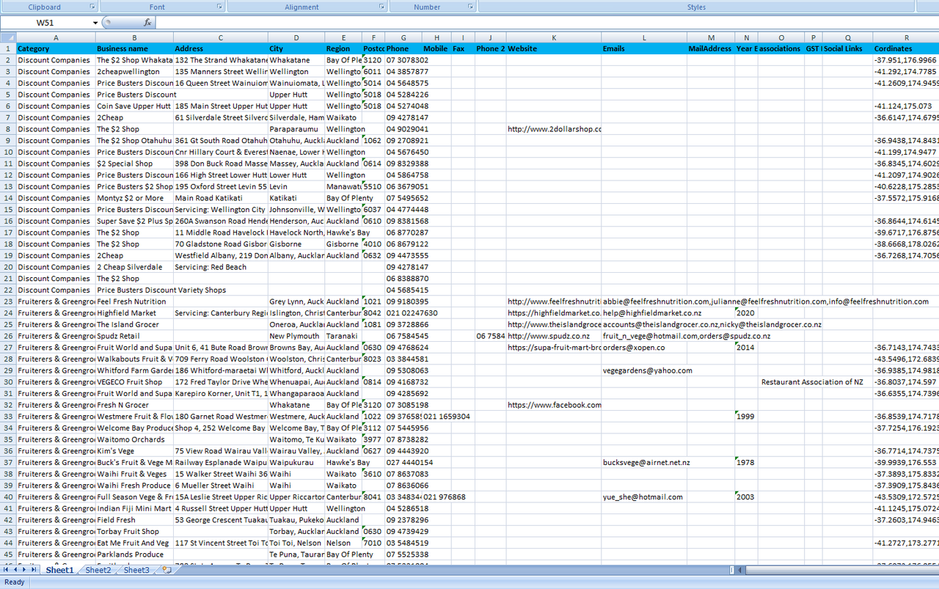
Task: Click the 'Category' header cell
Action: pyautogui.click(x=55, y=48)
